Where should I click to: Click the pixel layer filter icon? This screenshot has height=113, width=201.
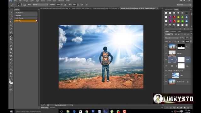click(176, 34)
